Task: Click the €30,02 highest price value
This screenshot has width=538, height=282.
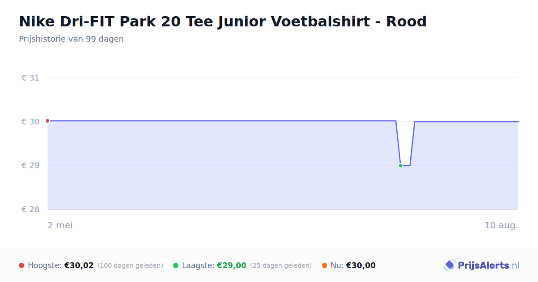Action: (x=79, y=265)
